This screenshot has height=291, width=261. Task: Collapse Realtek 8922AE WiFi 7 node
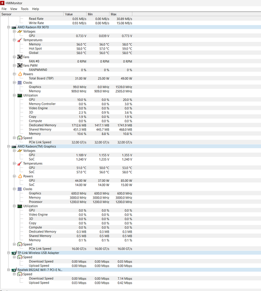(9, 270)
